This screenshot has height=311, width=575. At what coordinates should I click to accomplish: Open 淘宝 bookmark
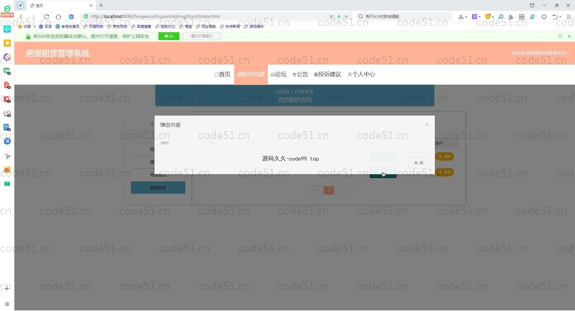(x=186, y=27)
